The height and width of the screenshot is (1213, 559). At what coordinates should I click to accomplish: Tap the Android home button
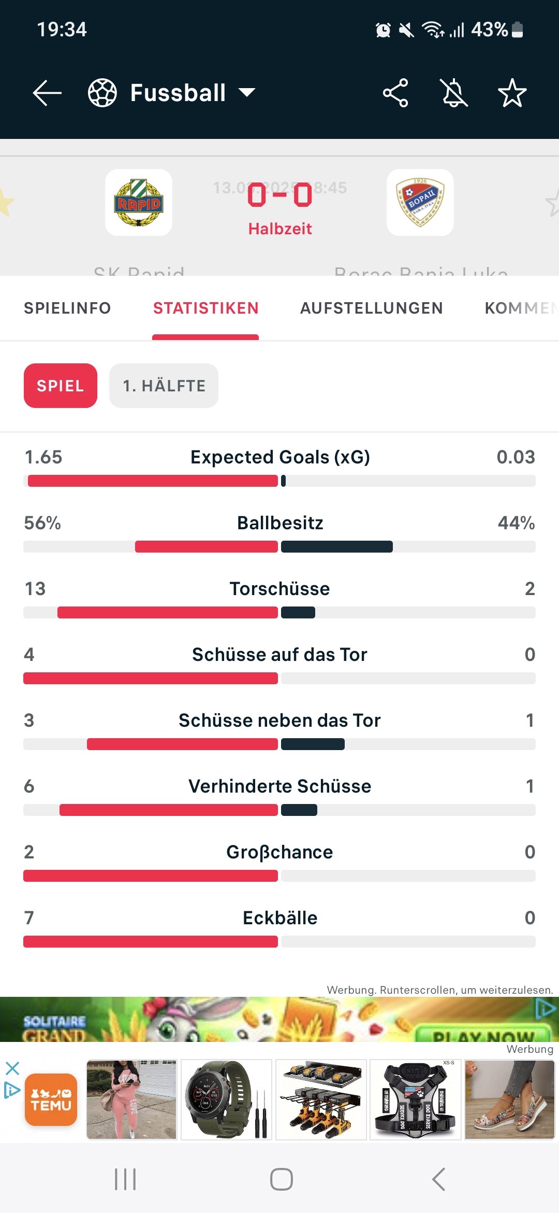coord(281,1179)
